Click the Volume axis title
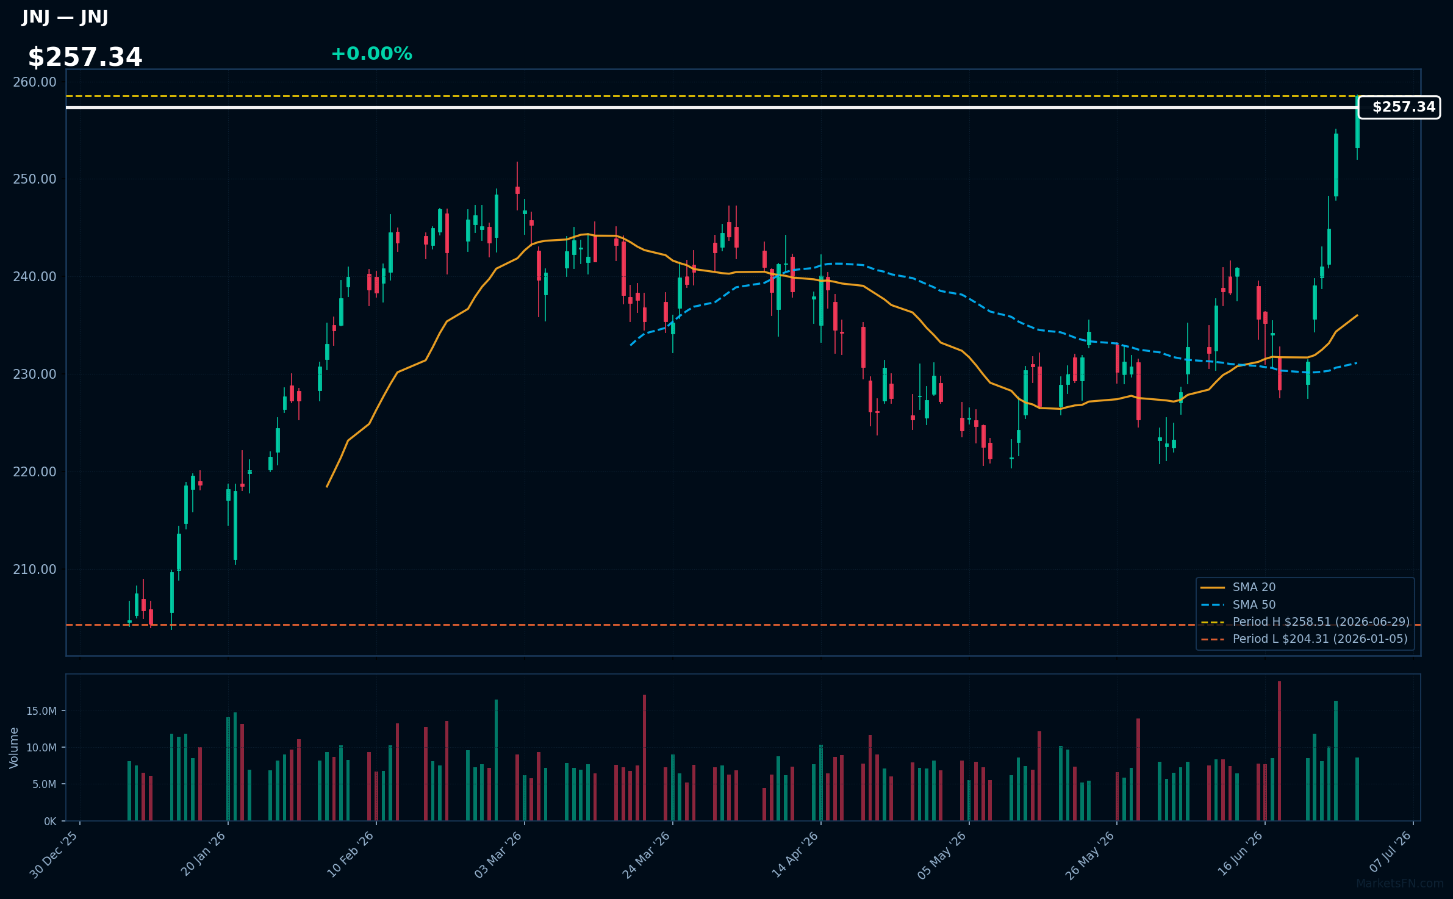 14,748
